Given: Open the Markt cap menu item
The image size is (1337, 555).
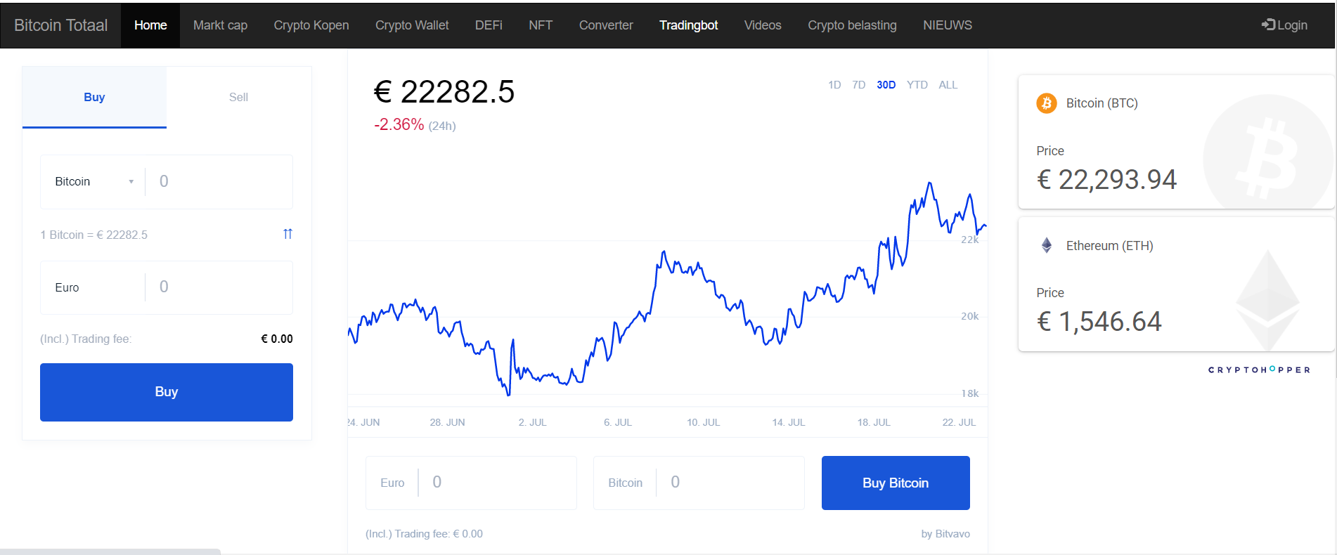Looking at the screenshot, I should pyautogui.click(x=220, y=25).
